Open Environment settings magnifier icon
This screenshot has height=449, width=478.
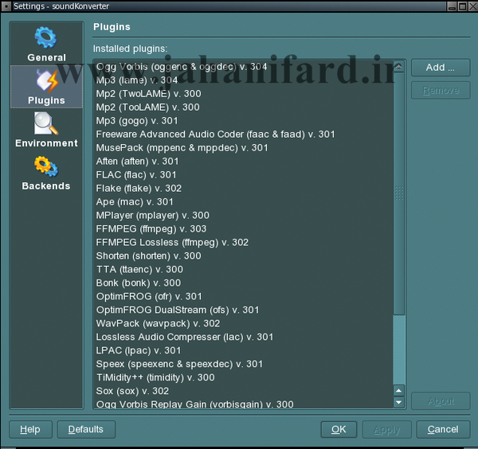(x=45, y=124)
